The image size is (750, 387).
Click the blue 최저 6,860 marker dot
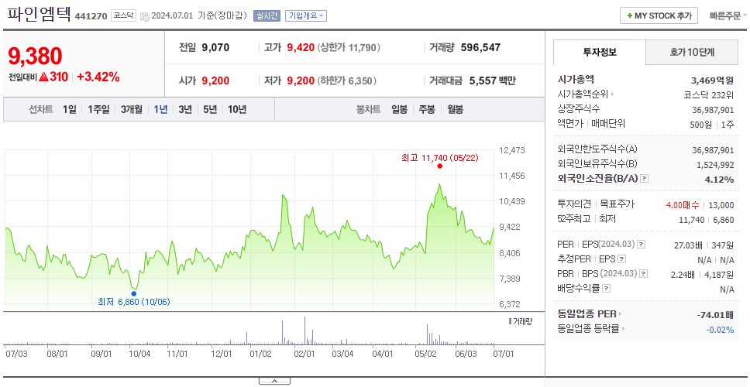point(133,294)
